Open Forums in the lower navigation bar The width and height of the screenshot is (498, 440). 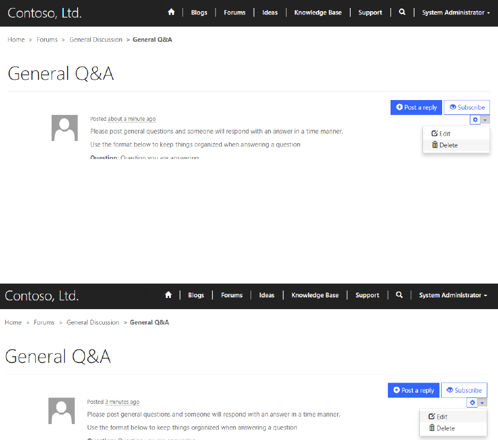point(232,295)
